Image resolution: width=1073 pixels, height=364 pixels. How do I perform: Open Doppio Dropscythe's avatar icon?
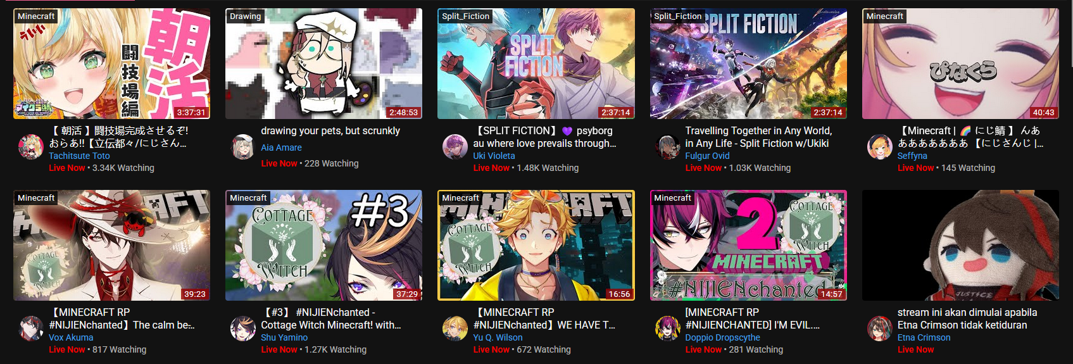click(x=667, y=329)
